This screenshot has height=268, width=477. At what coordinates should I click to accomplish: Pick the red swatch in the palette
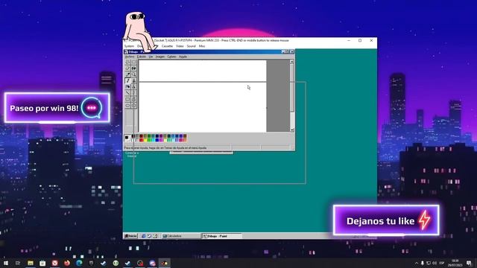pyautogui.click(x=141, y=140)
